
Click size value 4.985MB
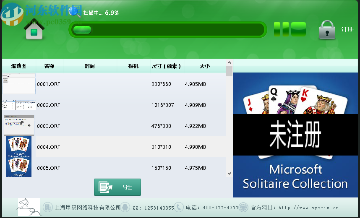196,84
